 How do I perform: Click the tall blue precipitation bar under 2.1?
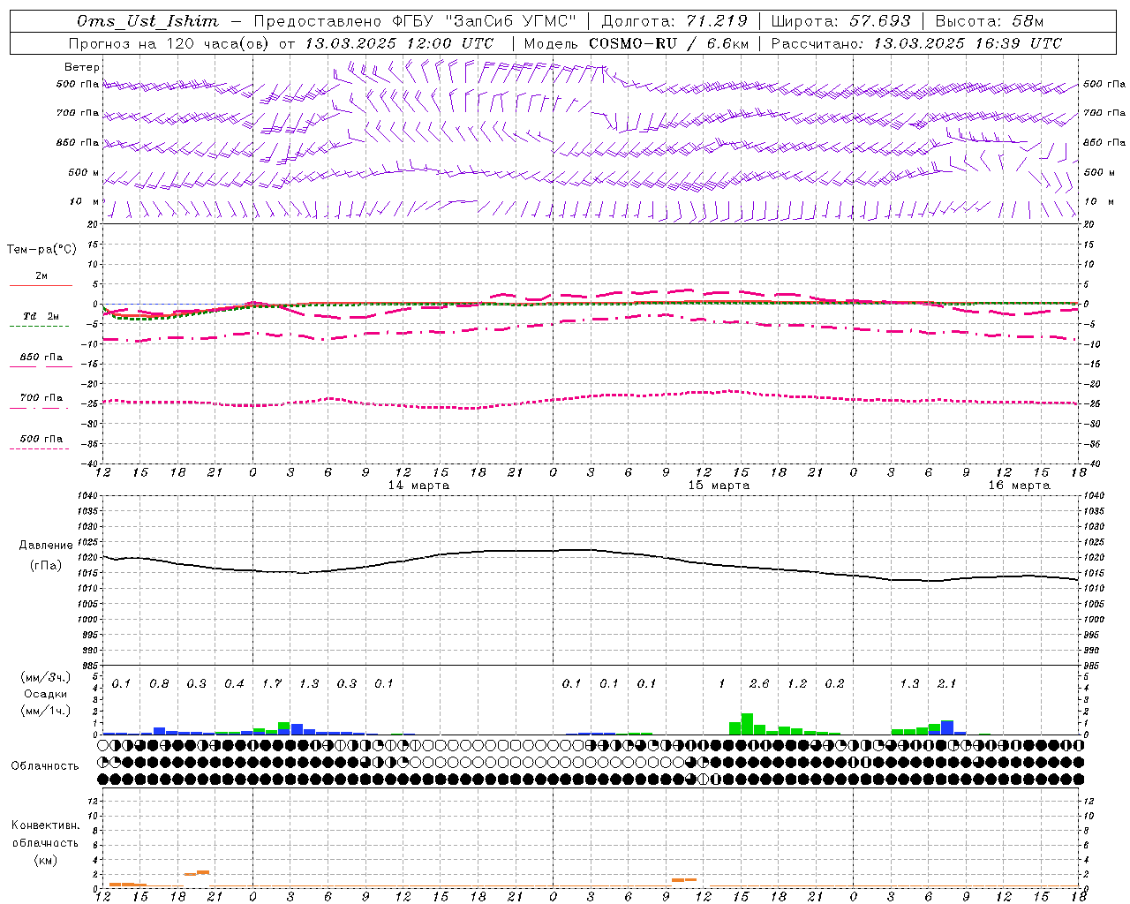coord(947,727)
